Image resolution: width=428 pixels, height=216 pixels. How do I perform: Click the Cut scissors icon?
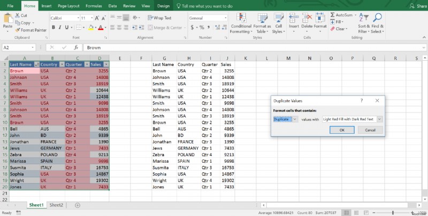[x=18, y=15]
